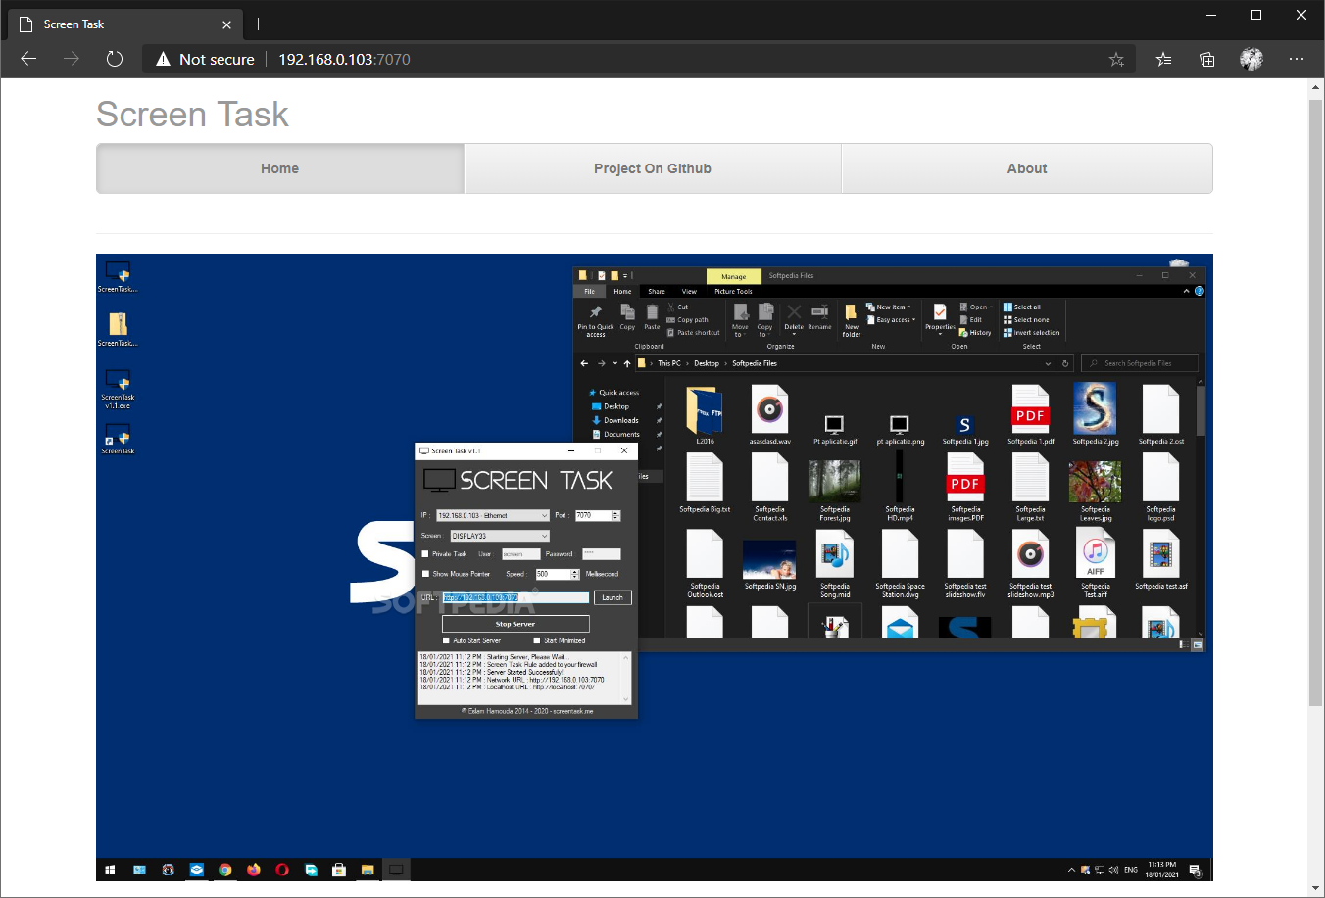
Task: Click the browser page vertical scrollbar
Action: pyautogui.click(x=1316, y=402)
